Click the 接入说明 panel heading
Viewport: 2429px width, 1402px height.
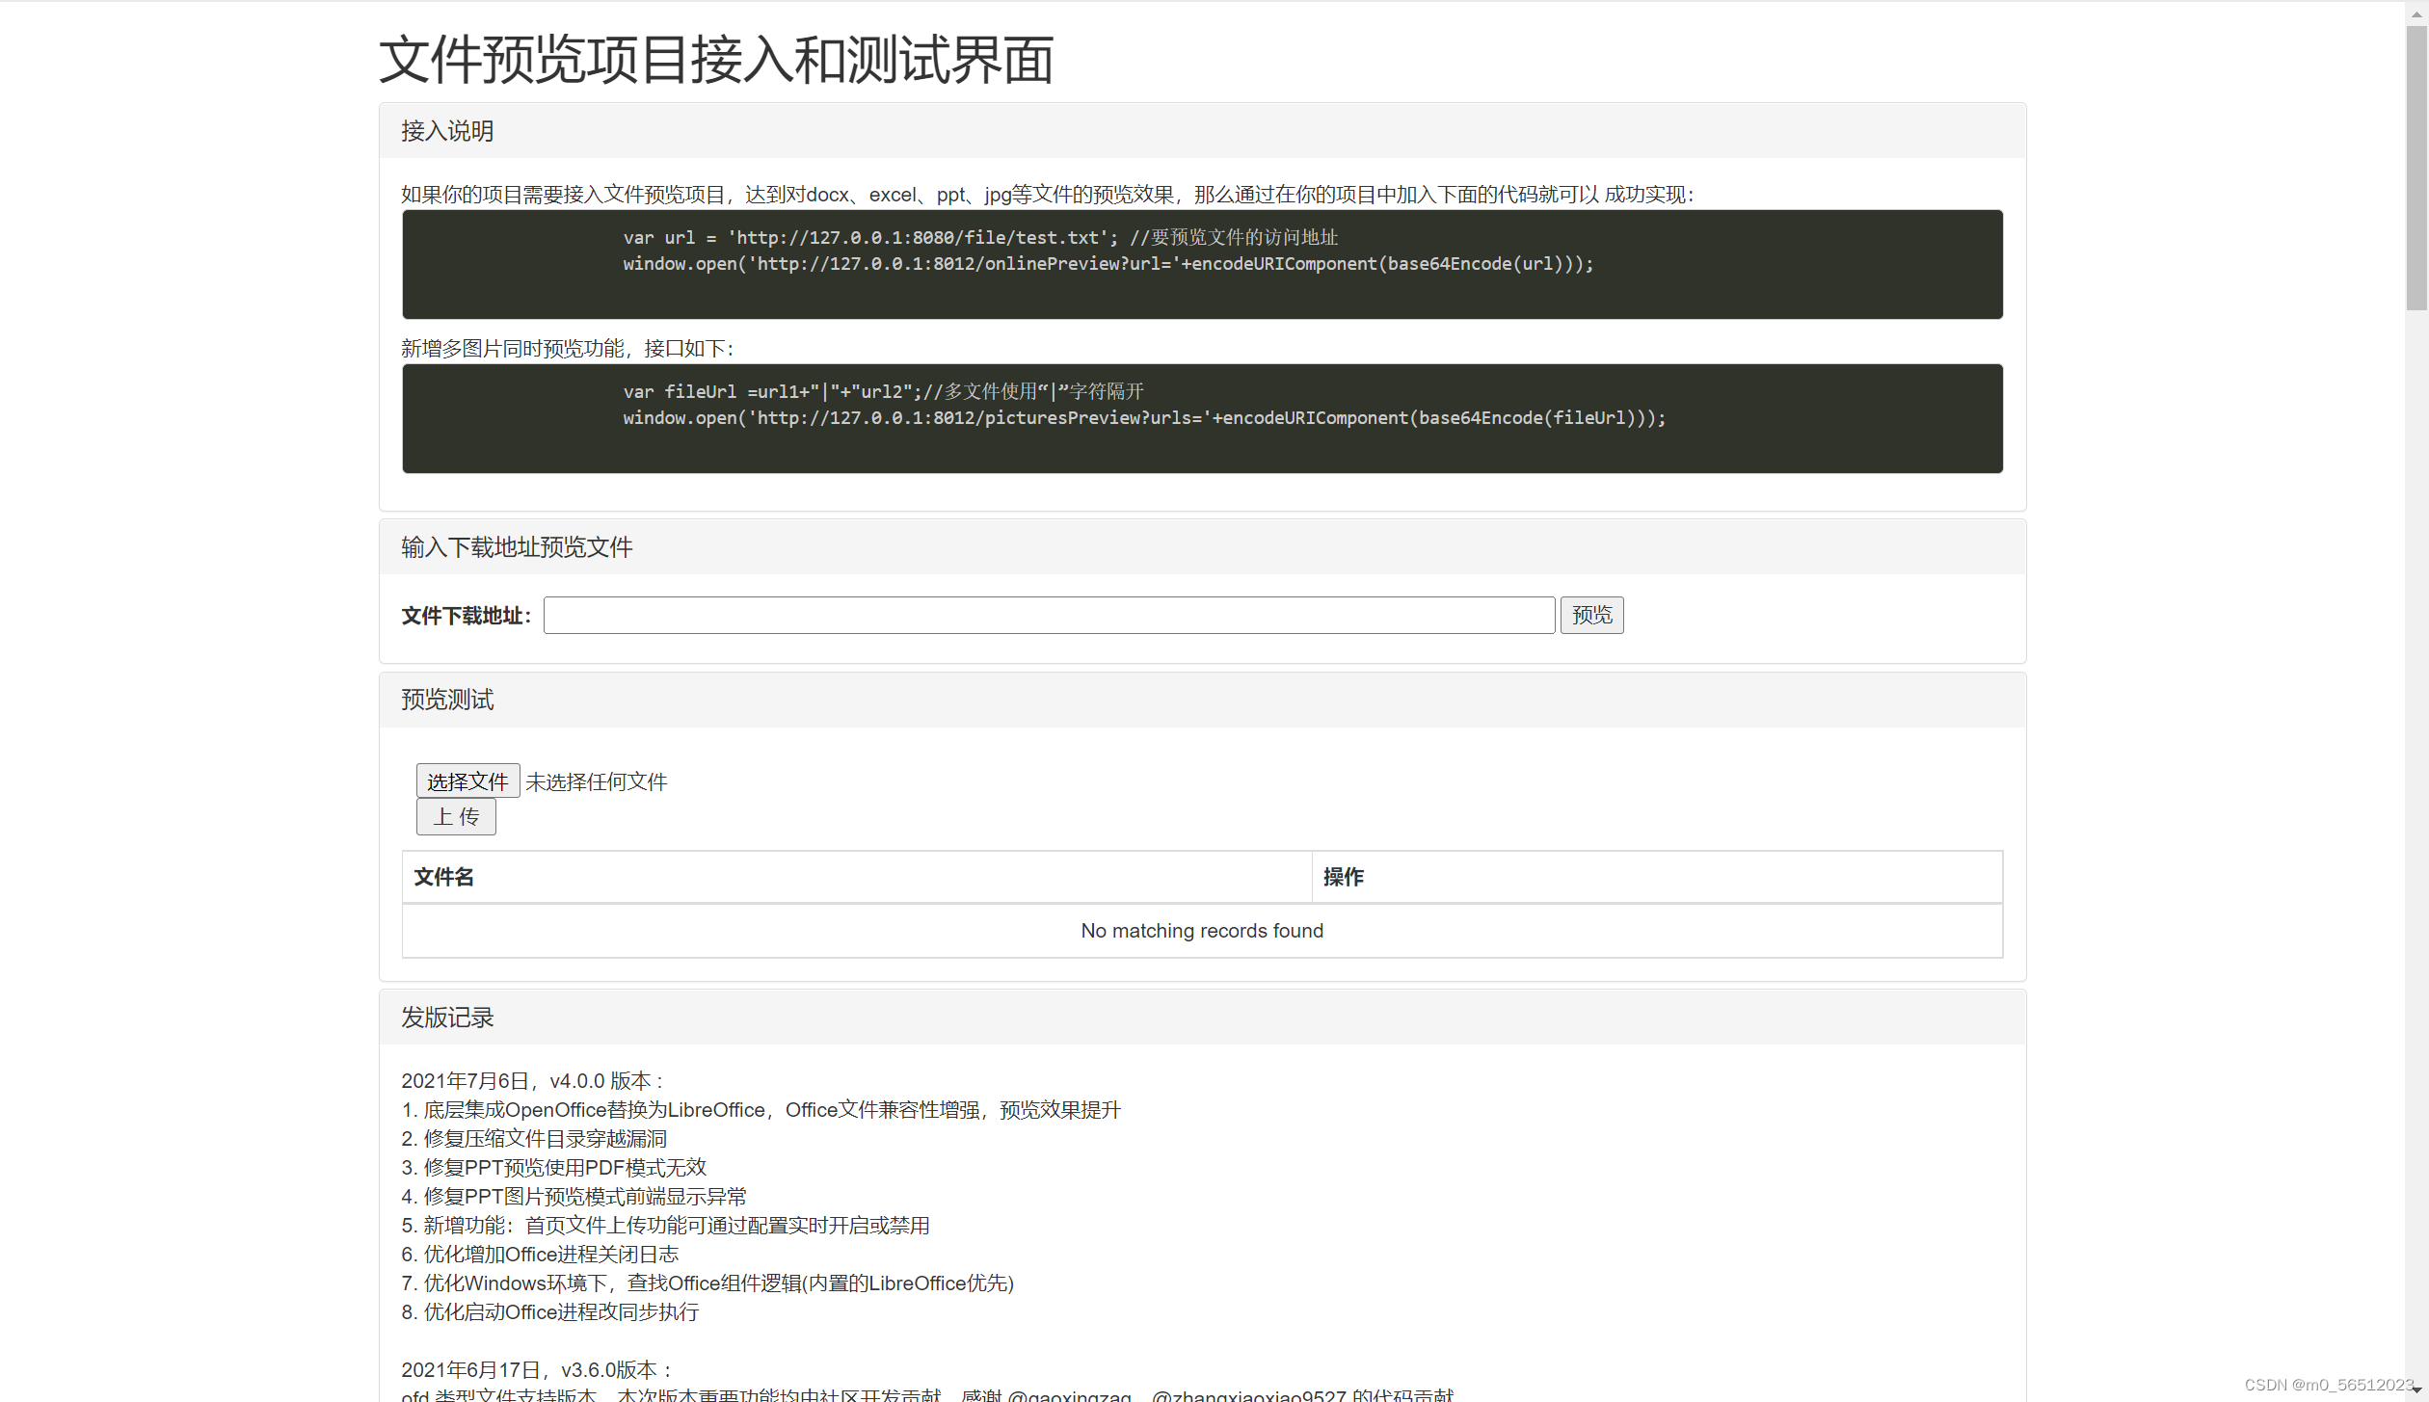point(447,131)
